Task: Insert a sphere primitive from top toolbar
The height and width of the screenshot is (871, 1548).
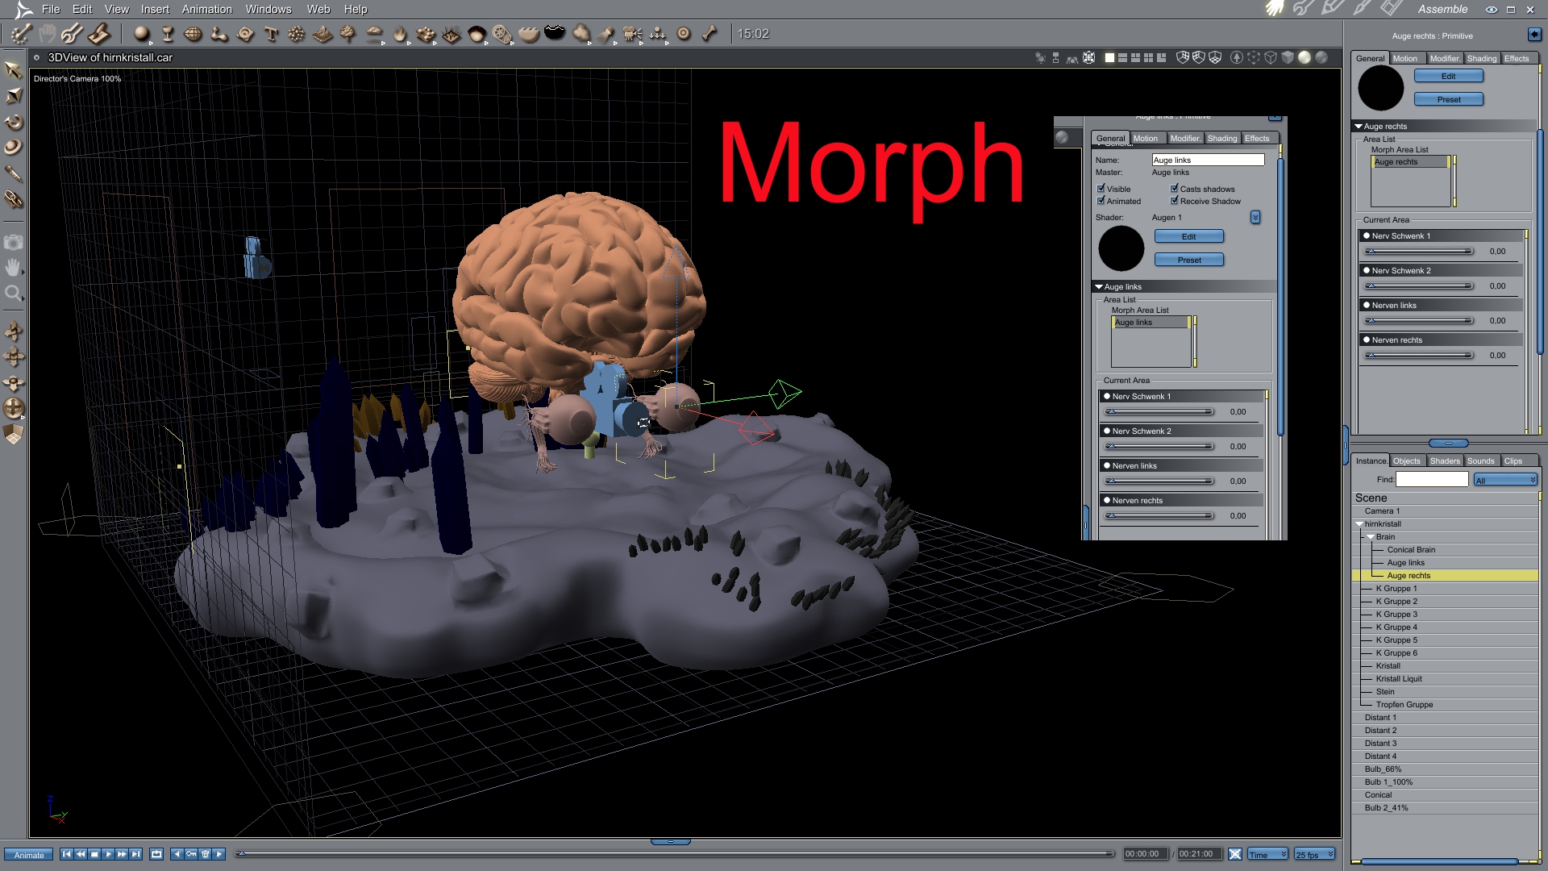Action: pyautogui.click(x=142, y=34)
